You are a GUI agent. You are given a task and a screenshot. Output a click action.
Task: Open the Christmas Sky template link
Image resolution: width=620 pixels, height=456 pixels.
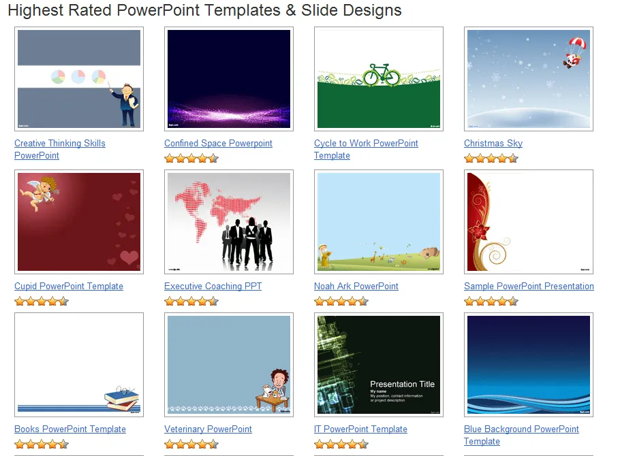(493, 144)
